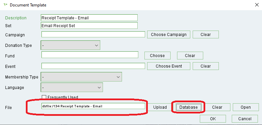This screenshot has width=262, height=125.
Task: Click the app logo icon in title bar
Action: point(6,5)
